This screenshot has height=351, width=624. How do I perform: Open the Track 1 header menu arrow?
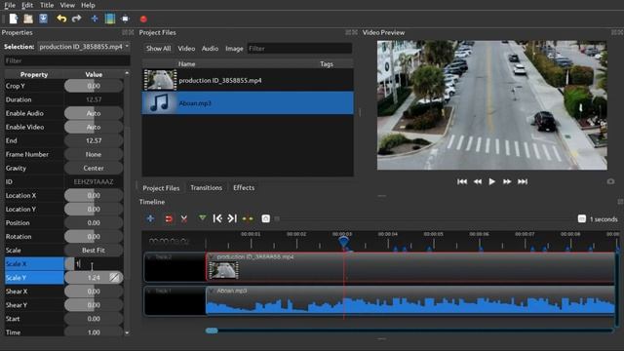pyautogui.click(x=149, y=291)
